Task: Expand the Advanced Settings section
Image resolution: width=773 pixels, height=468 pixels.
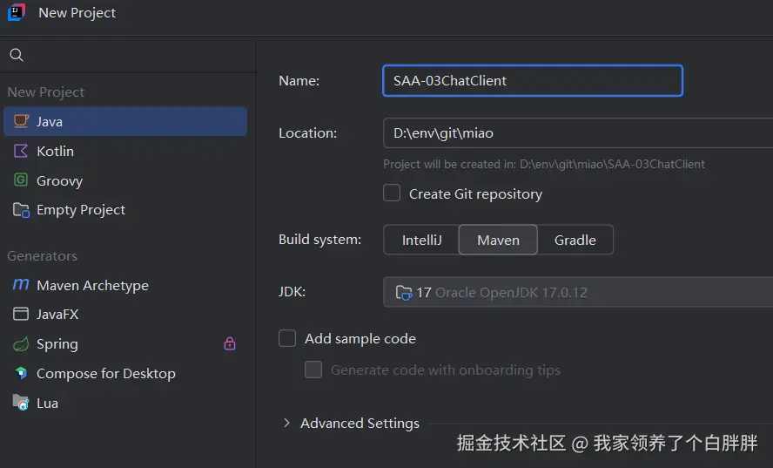Action: 287,424
